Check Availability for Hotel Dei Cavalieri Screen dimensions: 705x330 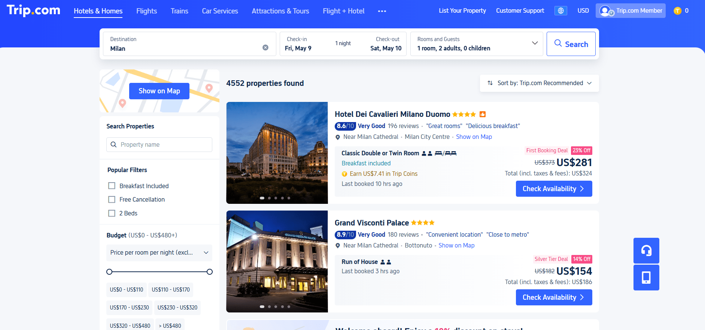[554, 189]
